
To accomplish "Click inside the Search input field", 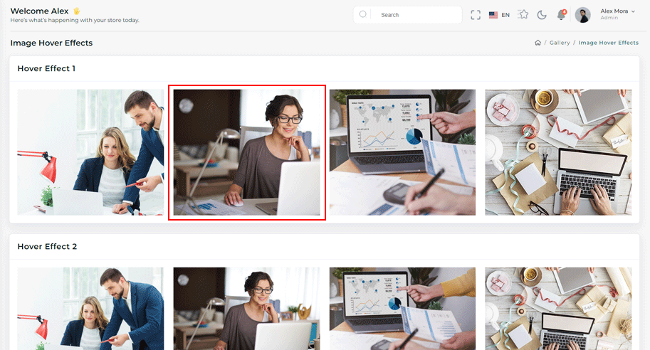I will pyautogui.click(x=416, y=15).
